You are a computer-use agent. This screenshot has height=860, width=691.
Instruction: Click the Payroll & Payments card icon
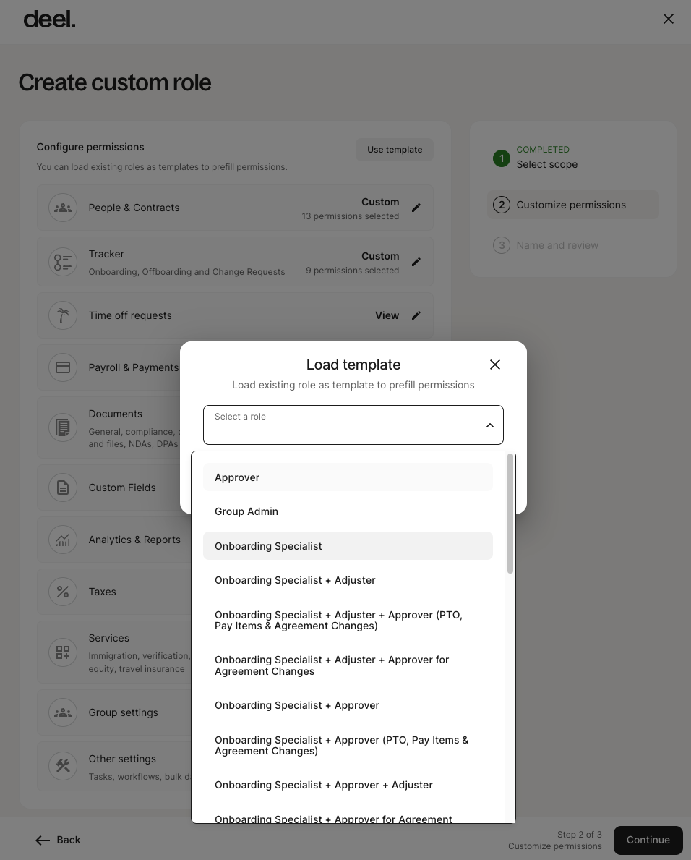(63, 367)
